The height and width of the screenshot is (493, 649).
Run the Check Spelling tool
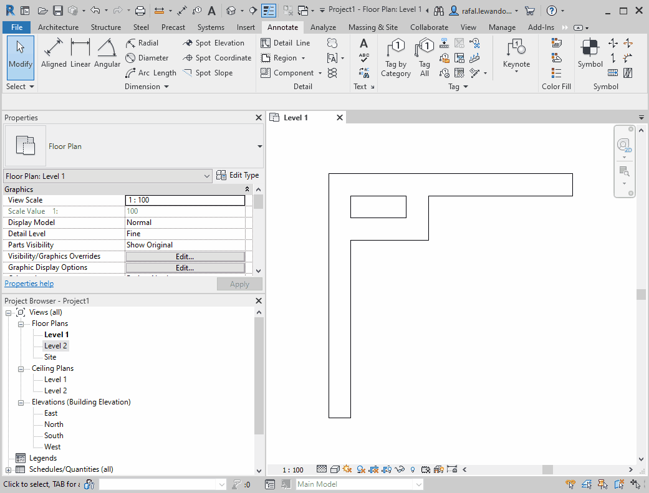tap(364, 58)
